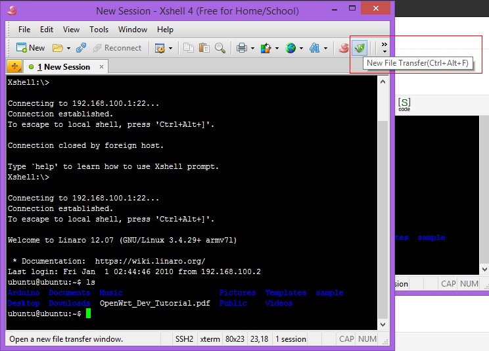489x351 pixels.
Task: Expand the Properties dropdown arrow
Action: coord(170,48)
